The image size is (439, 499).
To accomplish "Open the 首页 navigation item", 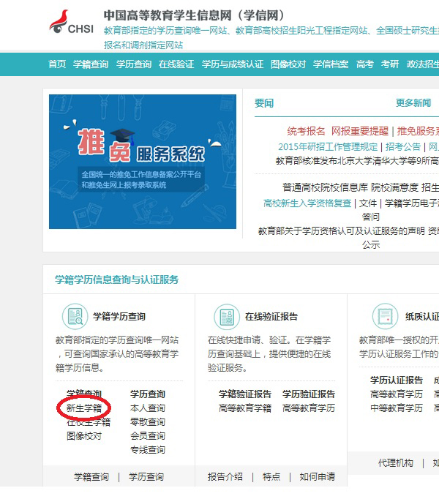I will 57,64.
